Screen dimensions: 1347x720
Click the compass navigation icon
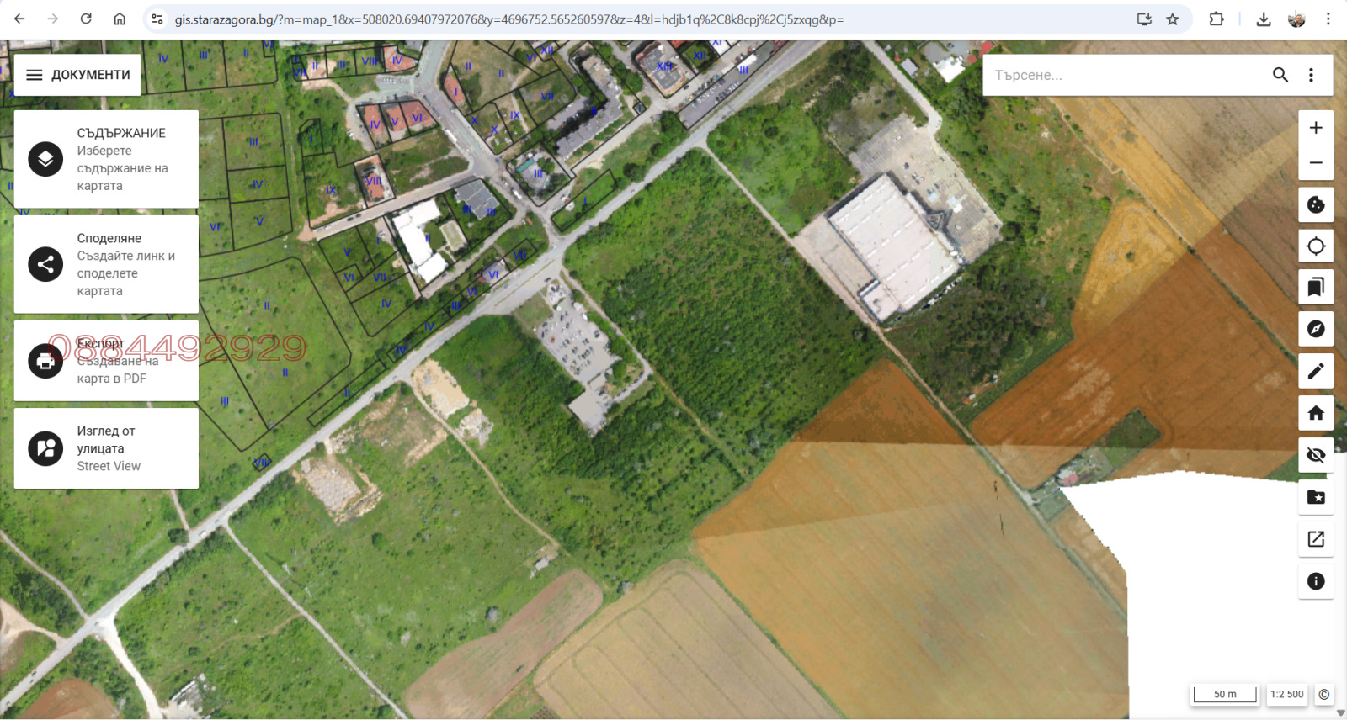click(x=1316, y=329)
